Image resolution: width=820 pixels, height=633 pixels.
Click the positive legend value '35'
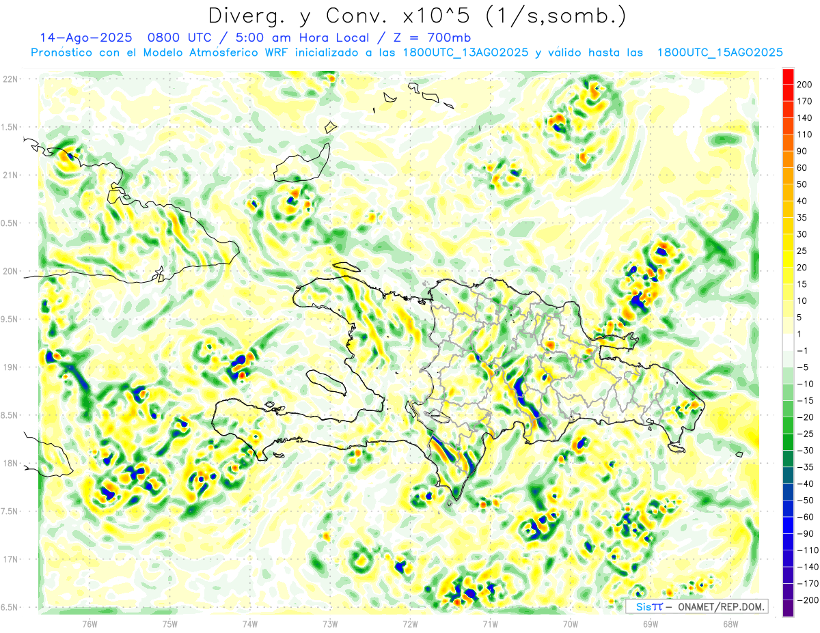pos(803,218)
